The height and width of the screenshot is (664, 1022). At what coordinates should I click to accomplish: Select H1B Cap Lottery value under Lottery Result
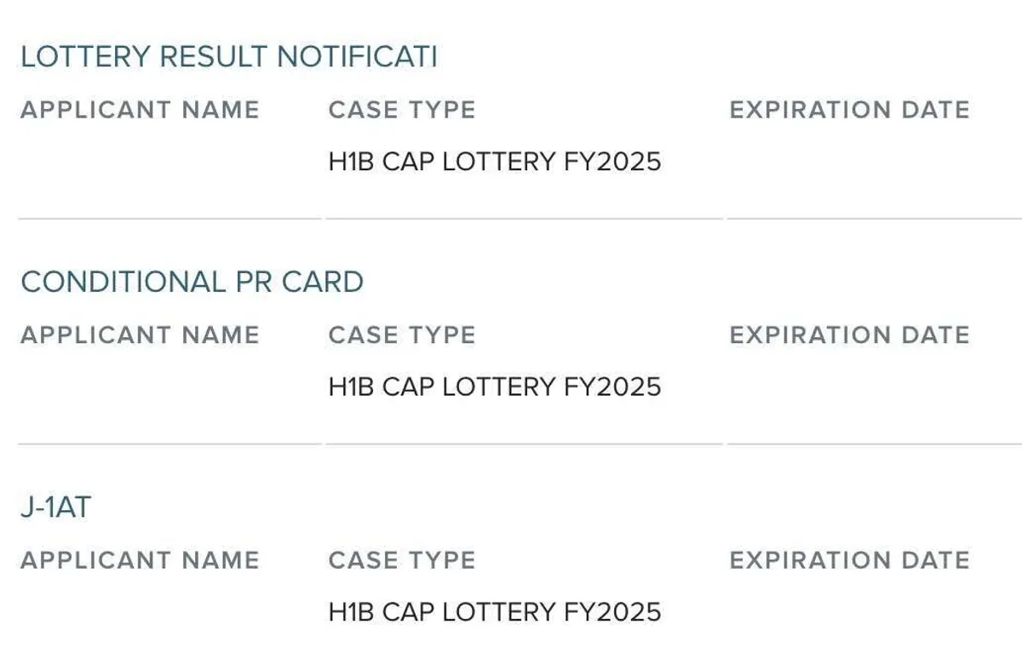494,162
